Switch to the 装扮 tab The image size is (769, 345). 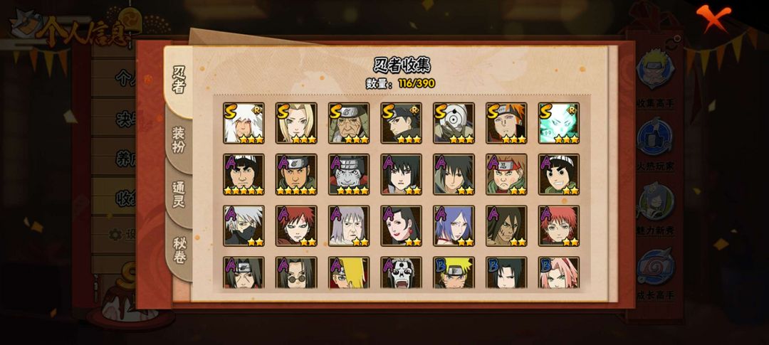tap(178, 140)
